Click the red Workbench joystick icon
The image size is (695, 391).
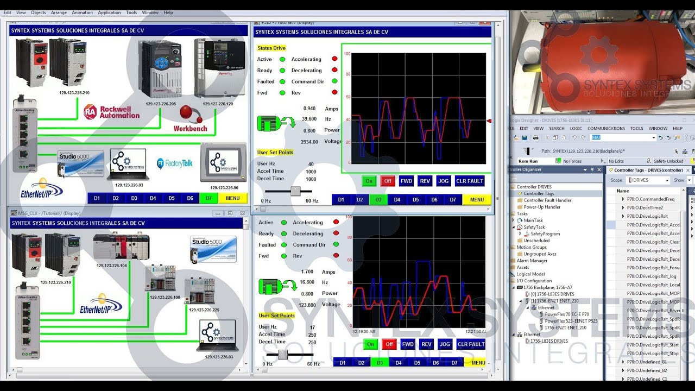click(192, 115)
